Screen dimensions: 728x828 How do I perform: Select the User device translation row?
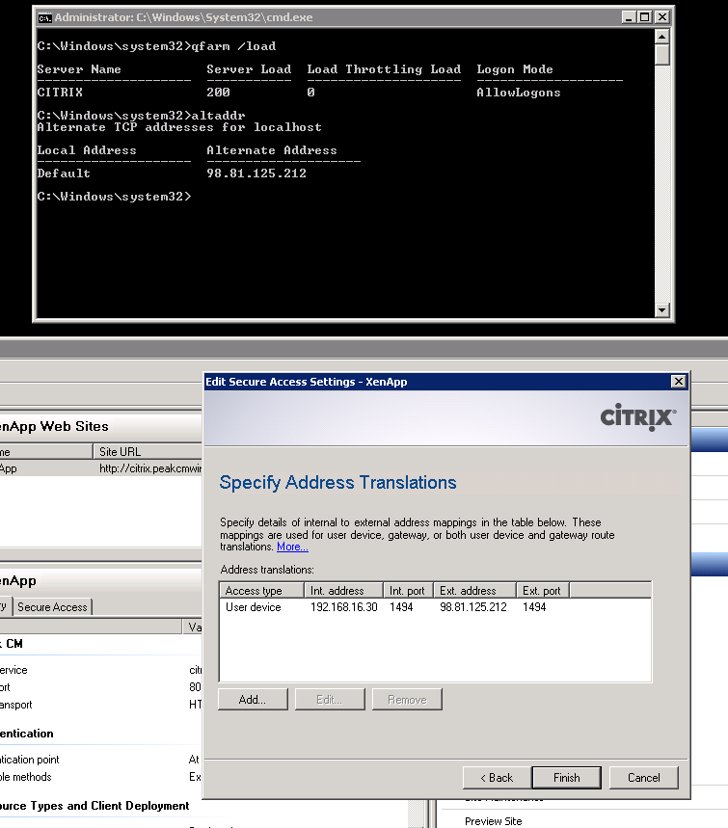[x=435, y=607]
